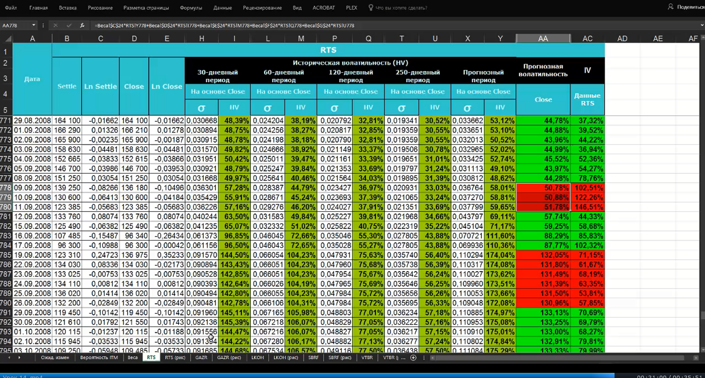
Task: Switch to the GAZR sheet tab
Action: (x=201, y=358)
